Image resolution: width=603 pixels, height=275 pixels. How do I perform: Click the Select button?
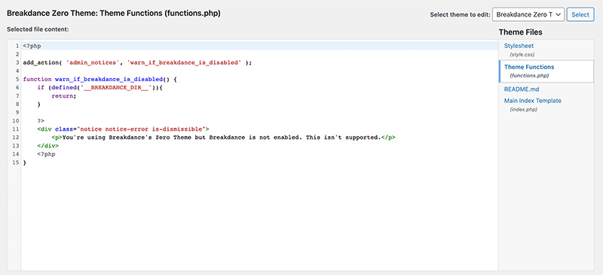(x=580, y=14)
